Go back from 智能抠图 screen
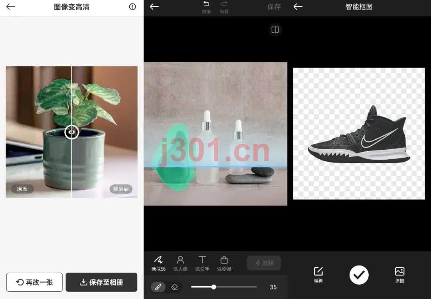431x299 pixels. [298, 7]
